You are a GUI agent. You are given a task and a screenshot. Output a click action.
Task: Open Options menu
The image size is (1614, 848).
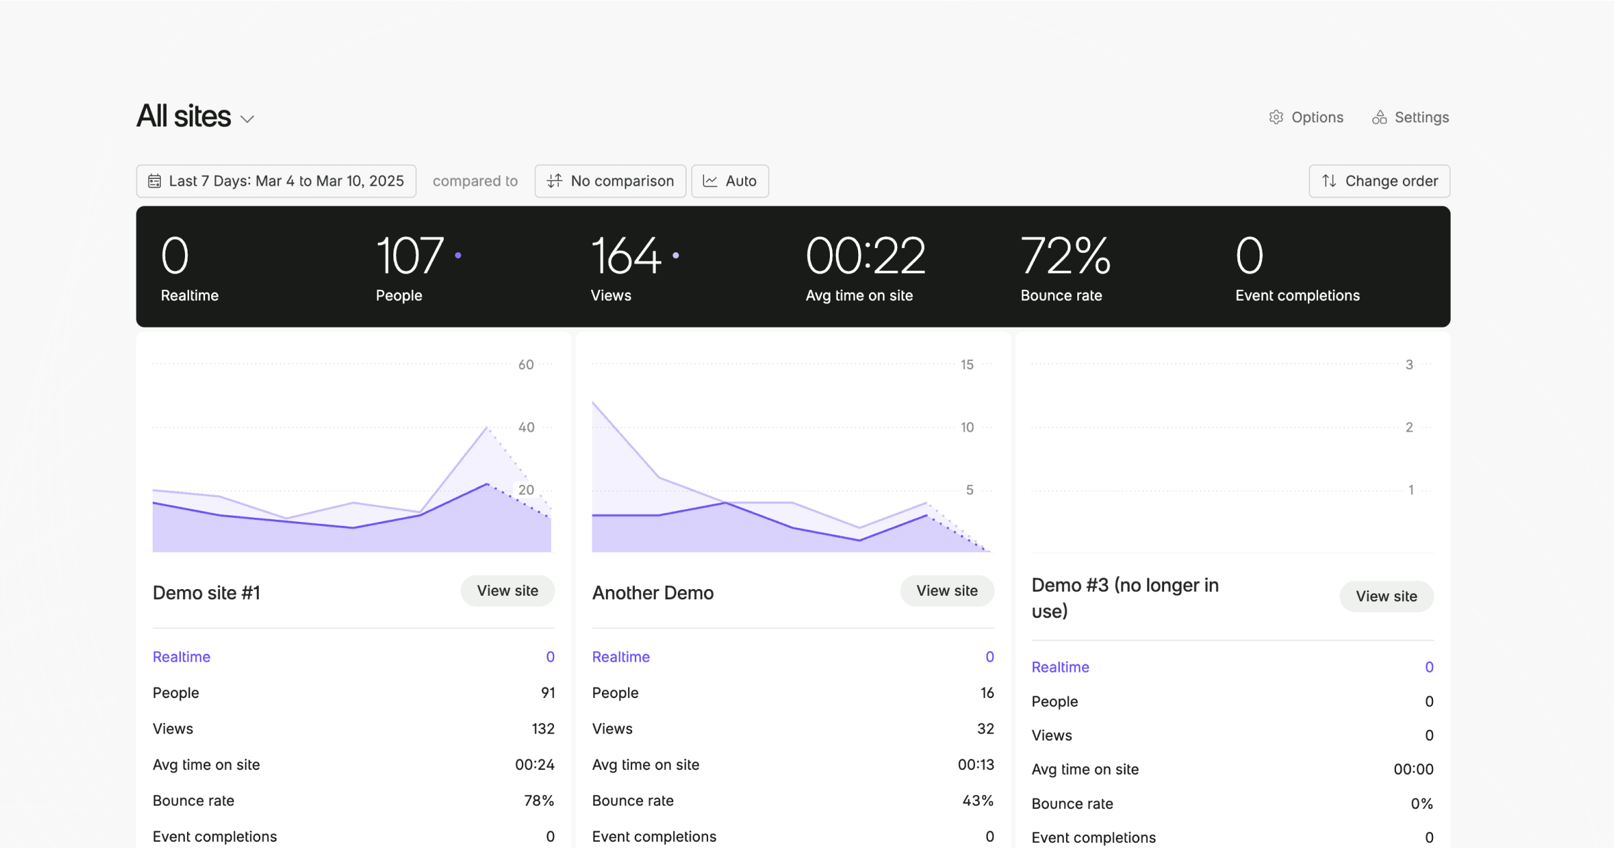1305,116
